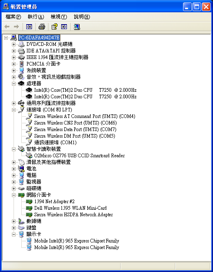
Task: Click the 處理器 chip icon
Action: 21,84
